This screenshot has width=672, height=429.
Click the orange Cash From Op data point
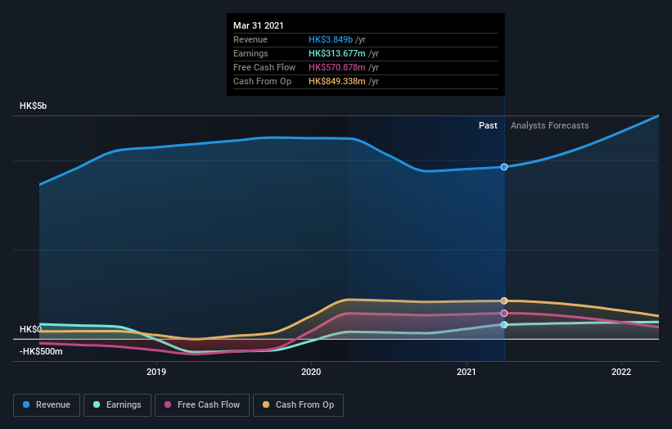click(504, 300)
